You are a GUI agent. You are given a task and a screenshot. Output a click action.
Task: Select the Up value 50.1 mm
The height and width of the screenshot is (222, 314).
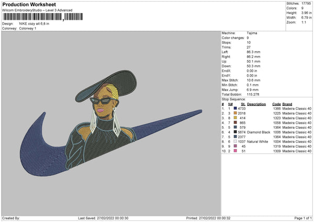(x=253, y=61)
